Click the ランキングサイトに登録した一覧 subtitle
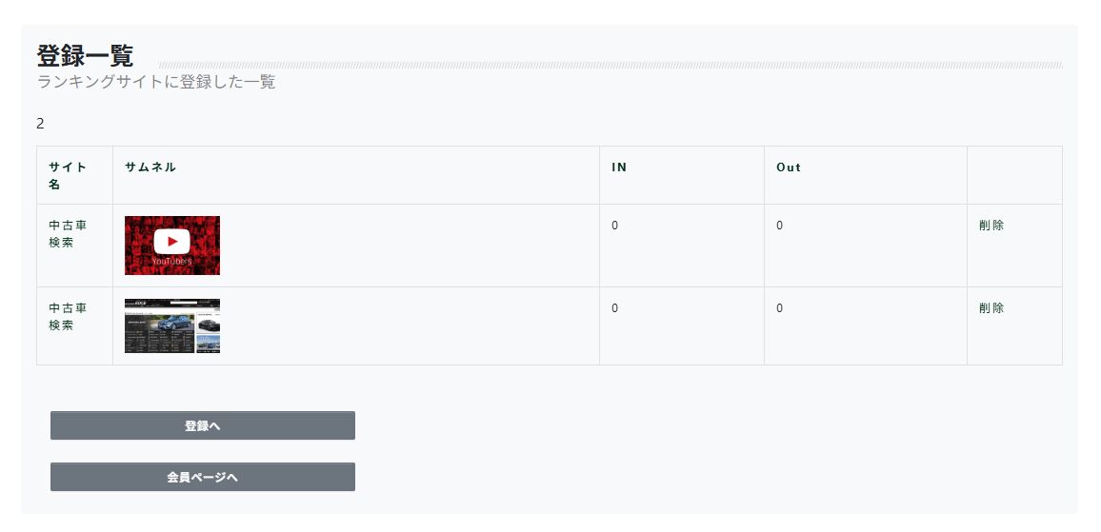Image resolution: width=1101 pixels, height=532 pixels. coord(156,82)
